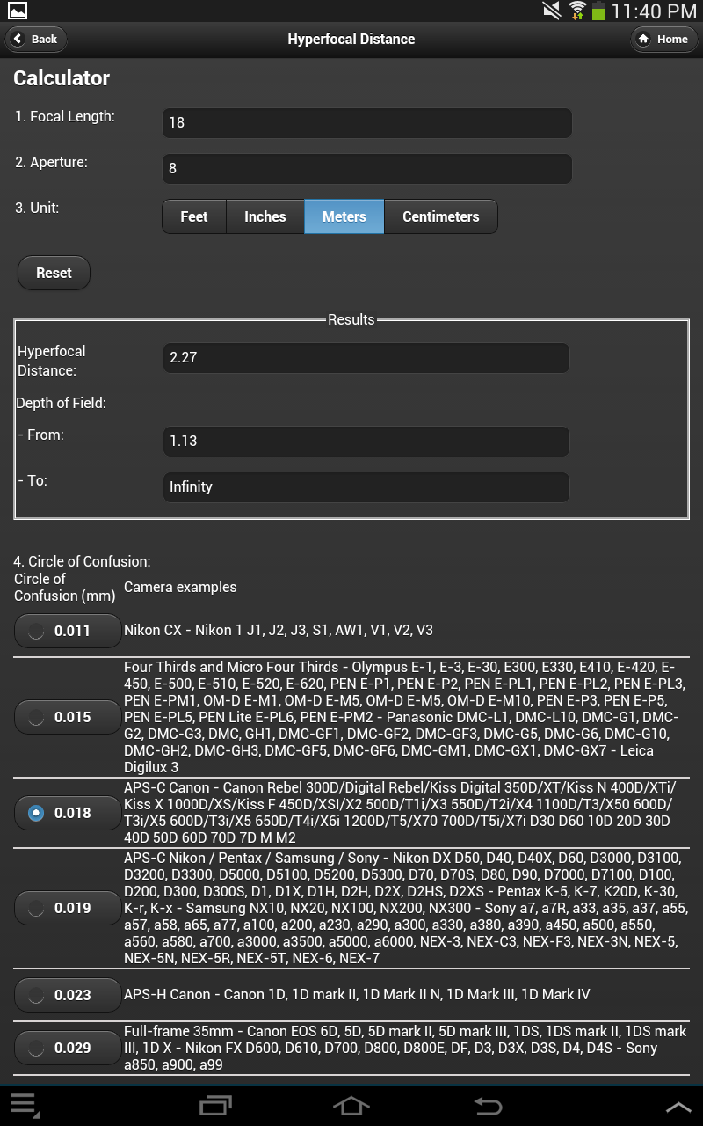Tap the menu icon at bottom left

(x=26, y=1106)
